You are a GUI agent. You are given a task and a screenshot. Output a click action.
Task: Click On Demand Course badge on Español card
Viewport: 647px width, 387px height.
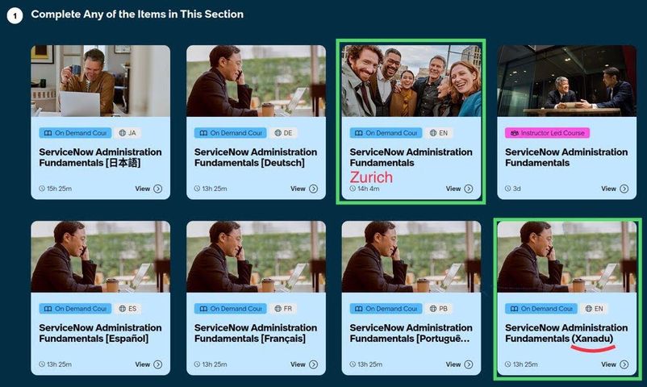pos(75,309)
